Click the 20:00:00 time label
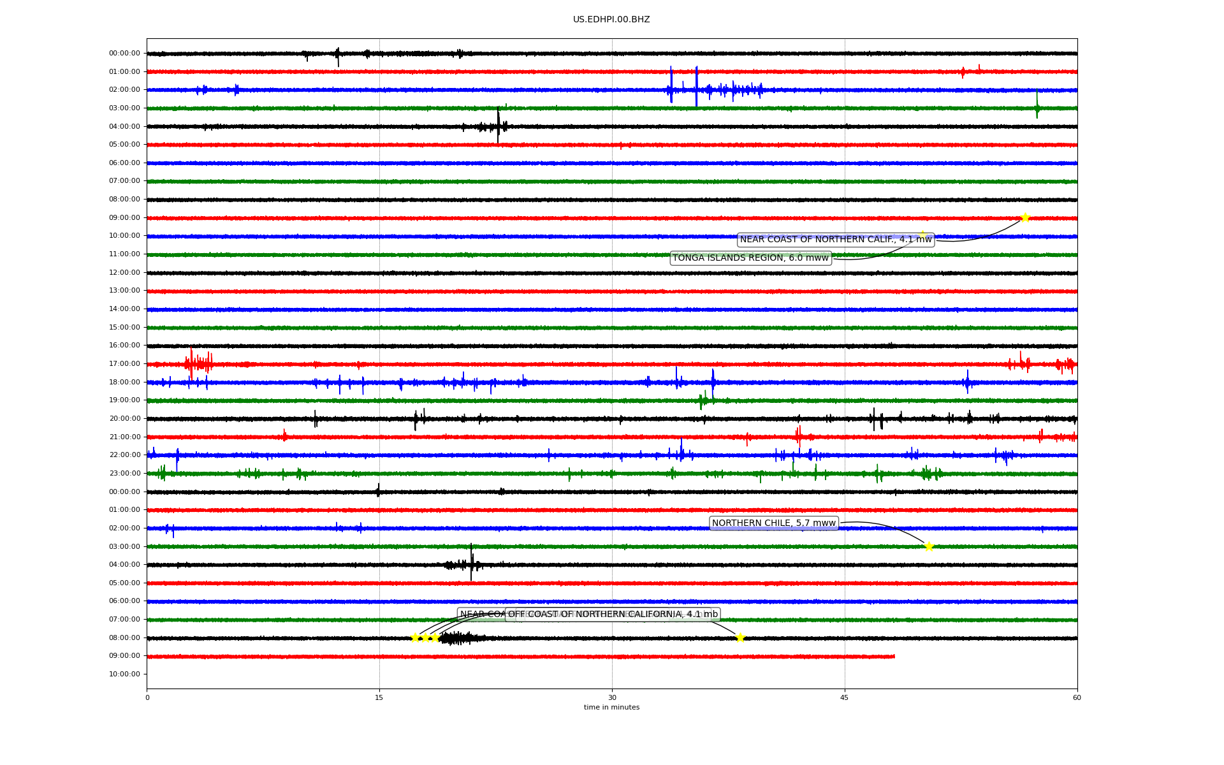Image resolution: width=1224 pixels, height=765 pixels. coord(124,419)
